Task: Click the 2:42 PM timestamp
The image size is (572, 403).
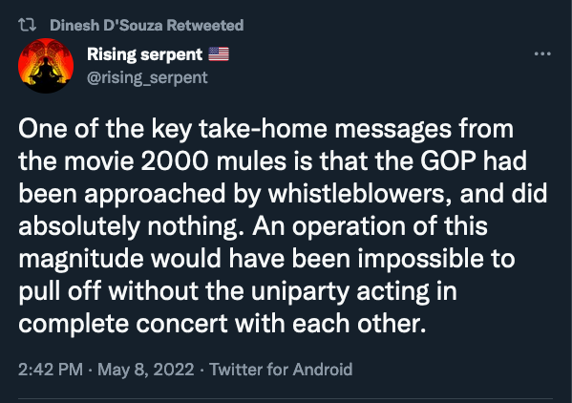Action: [51, 369]
